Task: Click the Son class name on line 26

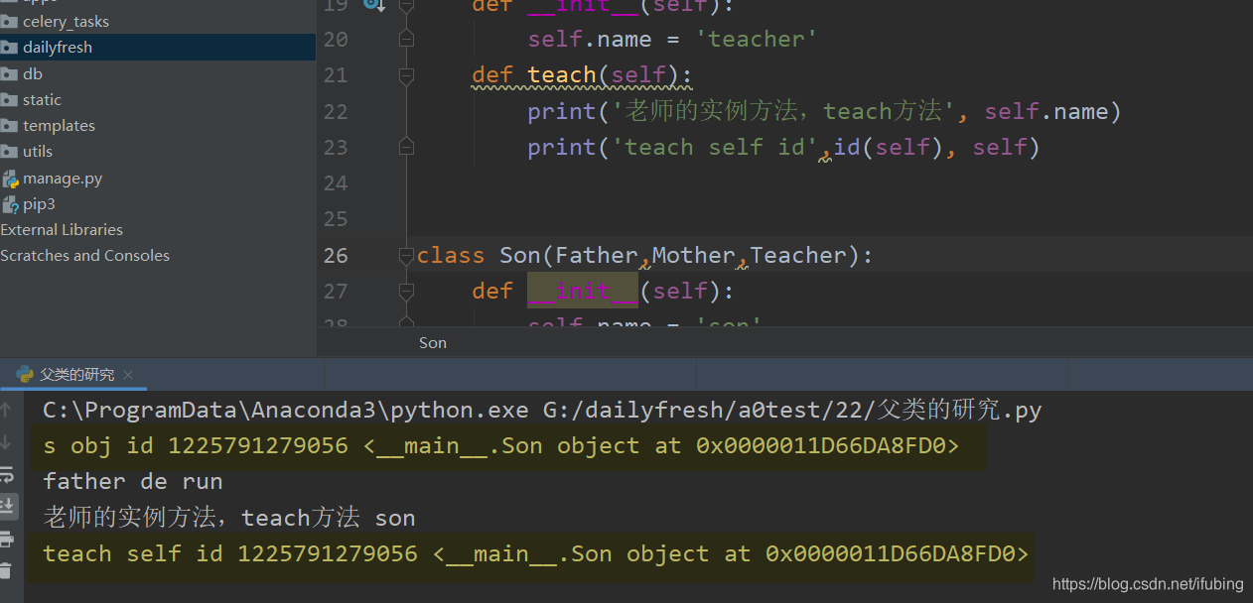Action: click(520, 255)
